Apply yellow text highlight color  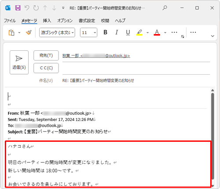[x=139, y=32]
